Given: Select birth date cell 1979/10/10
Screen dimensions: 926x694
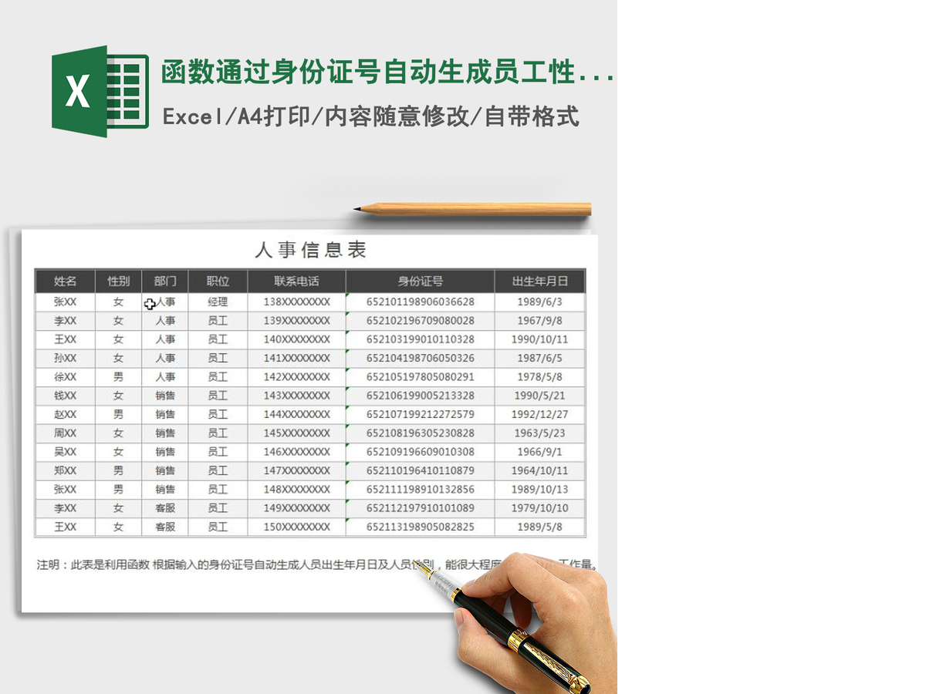Looking at the screenshot, I should (540, 508).
